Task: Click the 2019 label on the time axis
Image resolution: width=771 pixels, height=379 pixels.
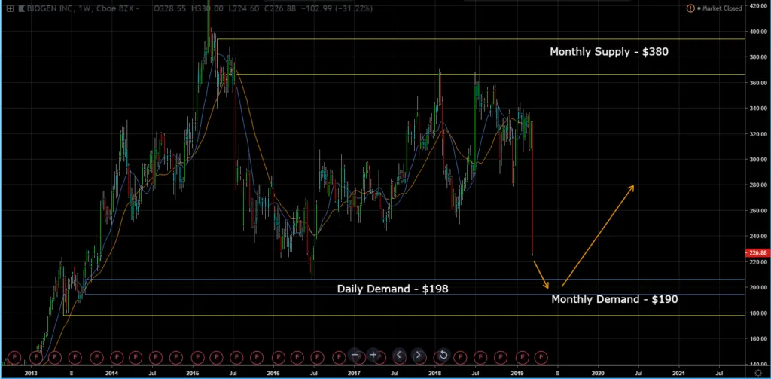Action: pyautogui.click(x=517, y=372)
